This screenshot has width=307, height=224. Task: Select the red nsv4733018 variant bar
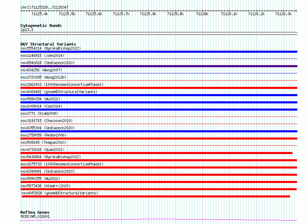[x=157, y=153]
